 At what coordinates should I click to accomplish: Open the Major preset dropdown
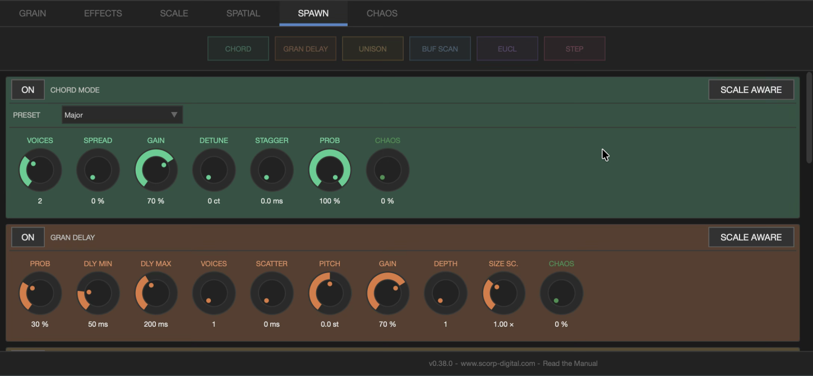click(122, 115)
